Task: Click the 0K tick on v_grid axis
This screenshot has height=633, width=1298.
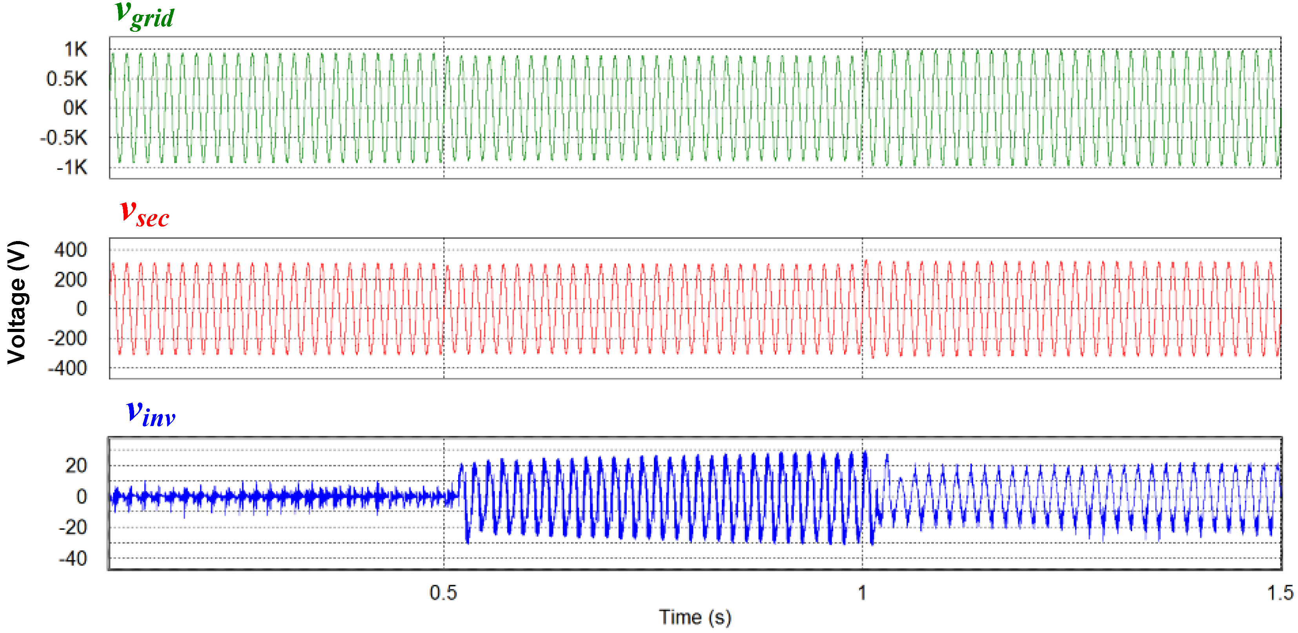Action: click(75, 108)
